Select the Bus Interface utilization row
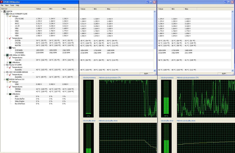The image size is (235, 153). pos(39,104)
